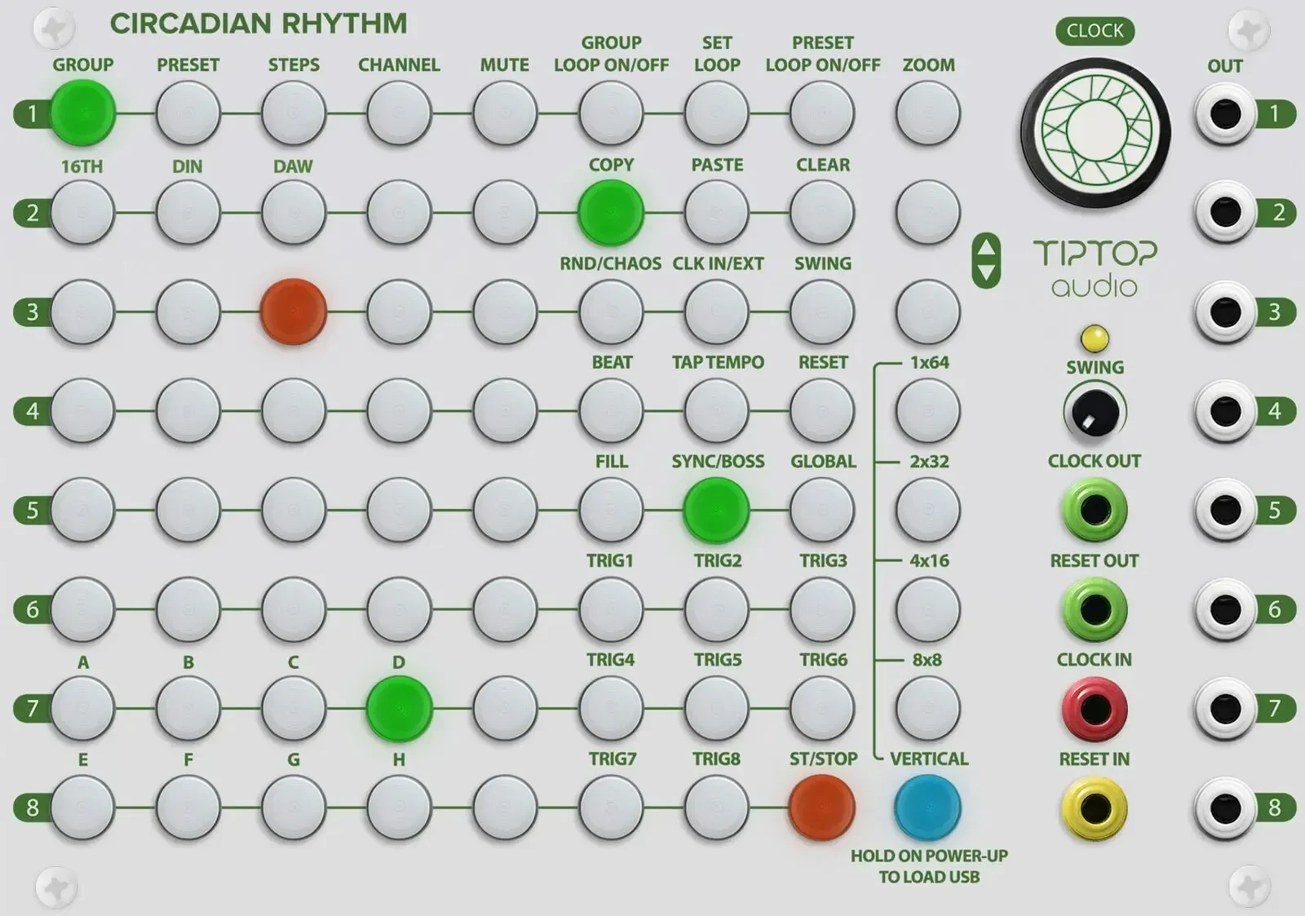Select the 4x16 grid layout
Image resolution: width=1305 pixels, height=916 pixels.
(927, 608)
